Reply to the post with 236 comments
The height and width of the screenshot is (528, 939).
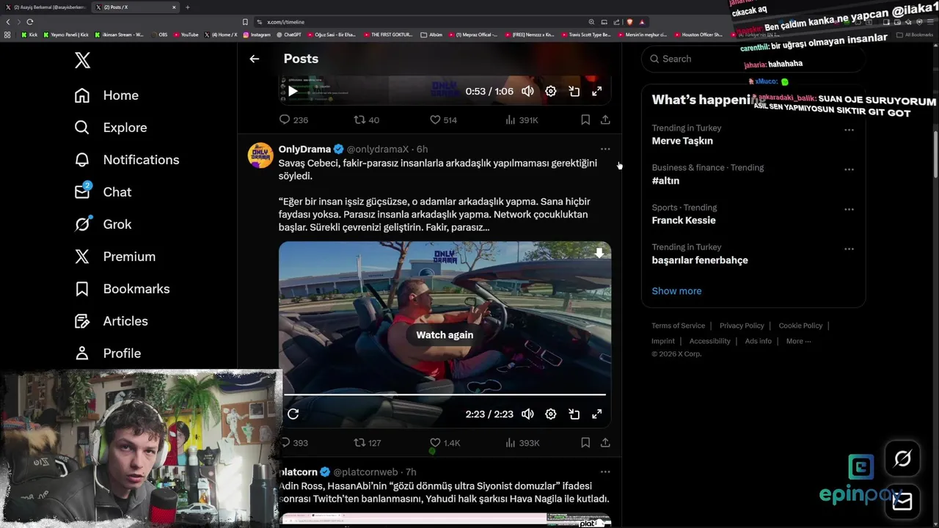[x=293, y=120]
